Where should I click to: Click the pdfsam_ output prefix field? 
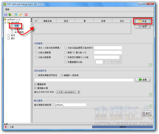point(70,105)
